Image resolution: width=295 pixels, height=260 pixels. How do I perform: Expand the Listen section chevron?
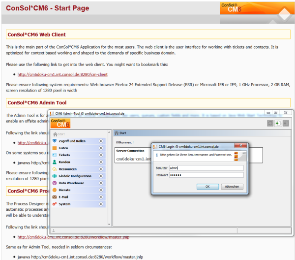click(101, 148)
